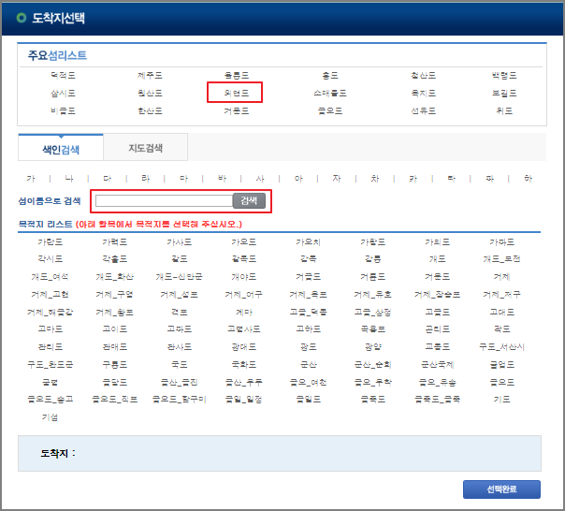Screen dimensions: 565x511
Task: Select the 차 index letter
Action: [x=375, y=178]
